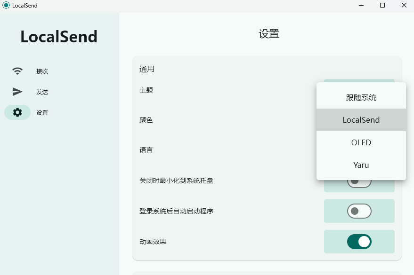Click the LocalSend app icon in title bar
The width and height of the screenshot is (414, 275).
coord(6,6)
